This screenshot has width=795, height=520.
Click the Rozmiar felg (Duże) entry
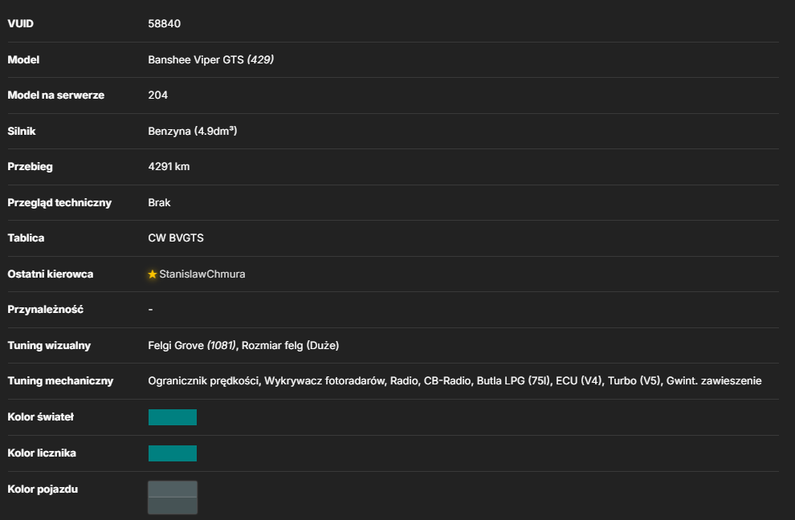[x=291, y=346]
